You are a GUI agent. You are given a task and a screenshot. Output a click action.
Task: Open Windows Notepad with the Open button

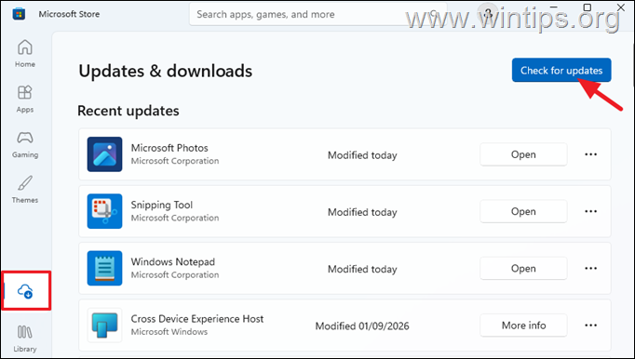click(x=523, y=269)
